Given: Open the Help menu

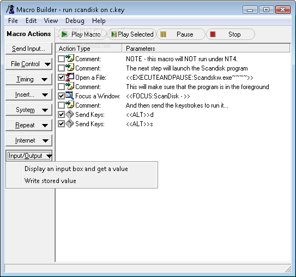Looking at the screenshot, I should (x=99, y=21).
